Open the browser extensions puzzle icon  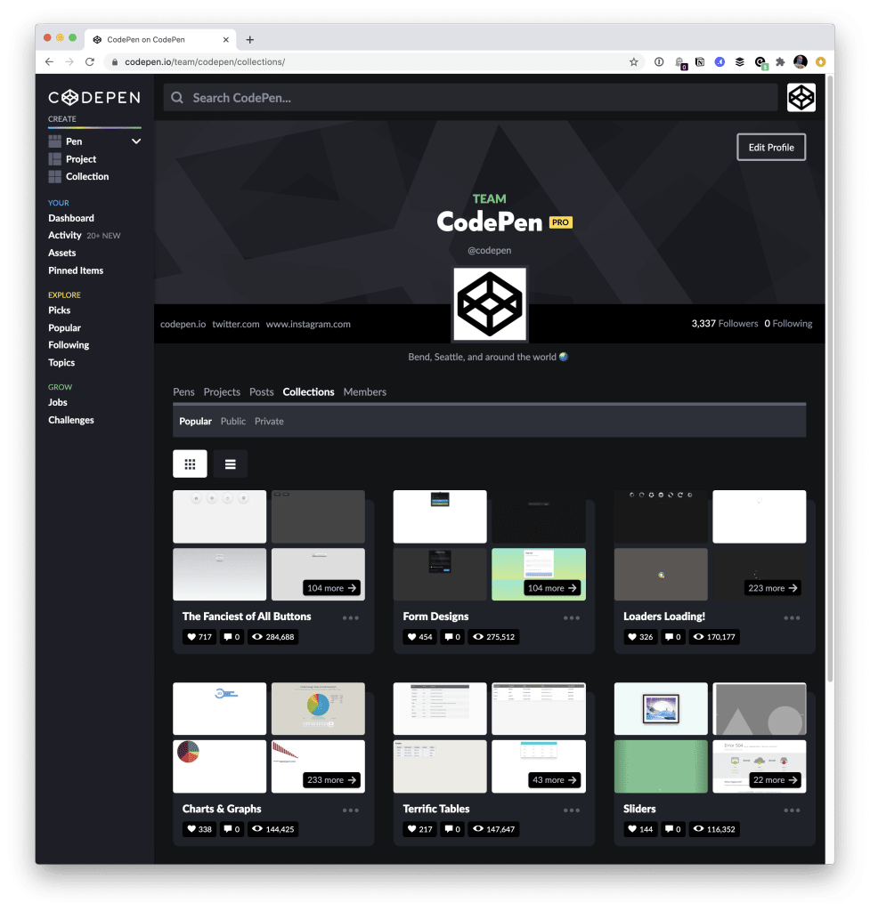(780, 61)
